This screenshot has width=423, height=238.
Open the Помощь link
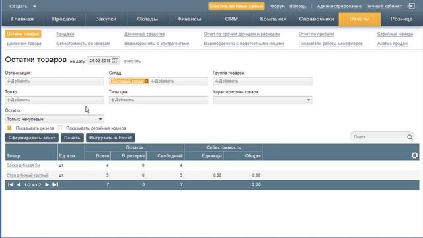click(298, 6)
